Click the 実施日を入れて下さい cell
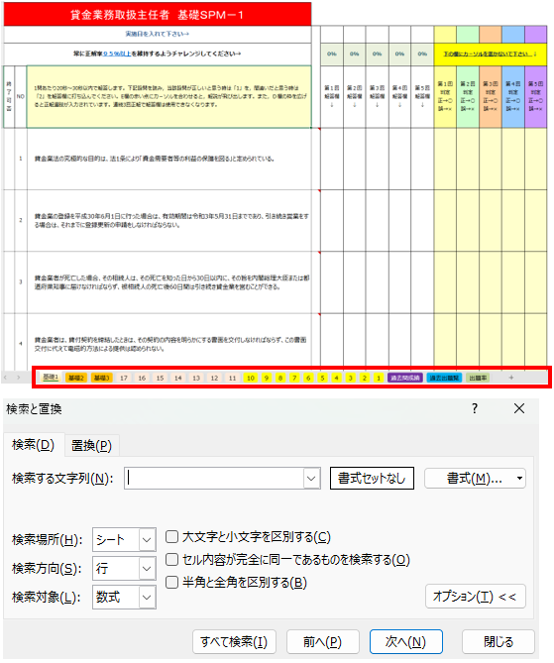554x663 pixels. click(158, 34)
